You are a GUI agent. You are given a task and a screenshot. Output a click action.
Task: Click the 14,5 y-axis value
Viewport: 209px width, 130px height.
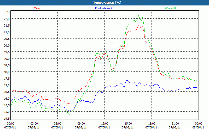point(7,118)
